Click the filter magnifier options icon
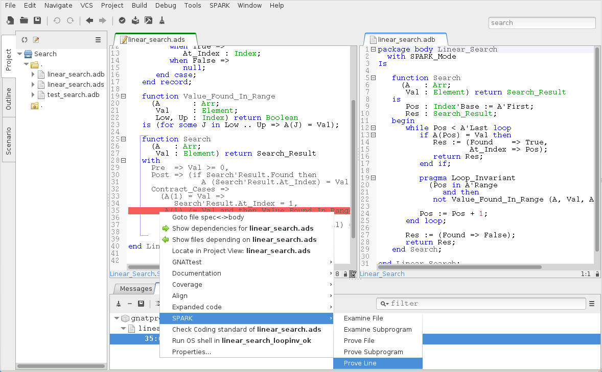This screenshot has height=372, width=602. pos(384,304)
